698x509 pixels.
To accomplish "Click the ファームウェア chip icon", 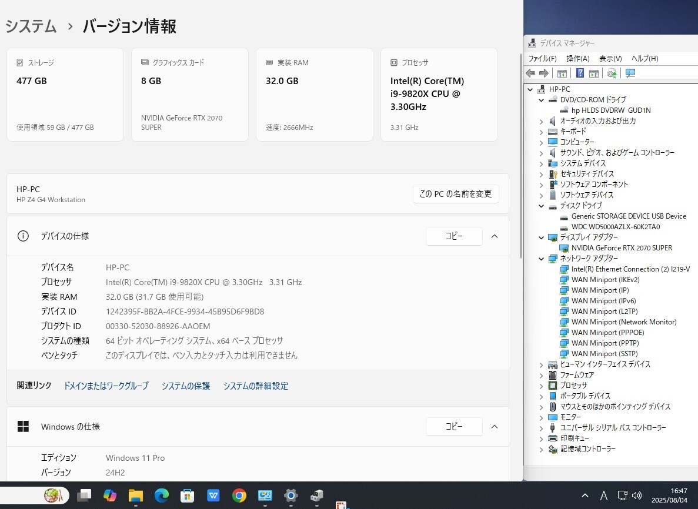I will click(x=552, y=375).
